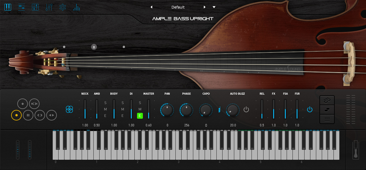Click the yellow record-dot round button
Image resolution: width=366 pixels, height=170 pixels.
pos(16,115)
